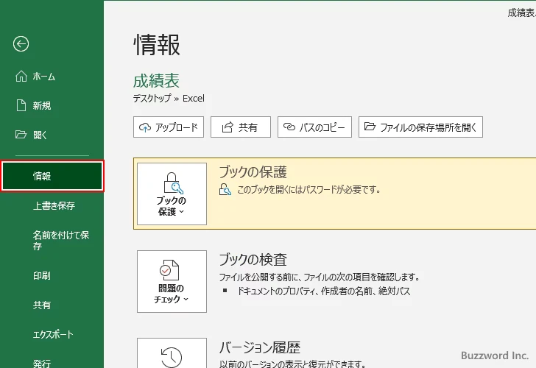Click the text このブックを開くにはパスワードが必要です。
536x368 pixels.
(308, 189)
